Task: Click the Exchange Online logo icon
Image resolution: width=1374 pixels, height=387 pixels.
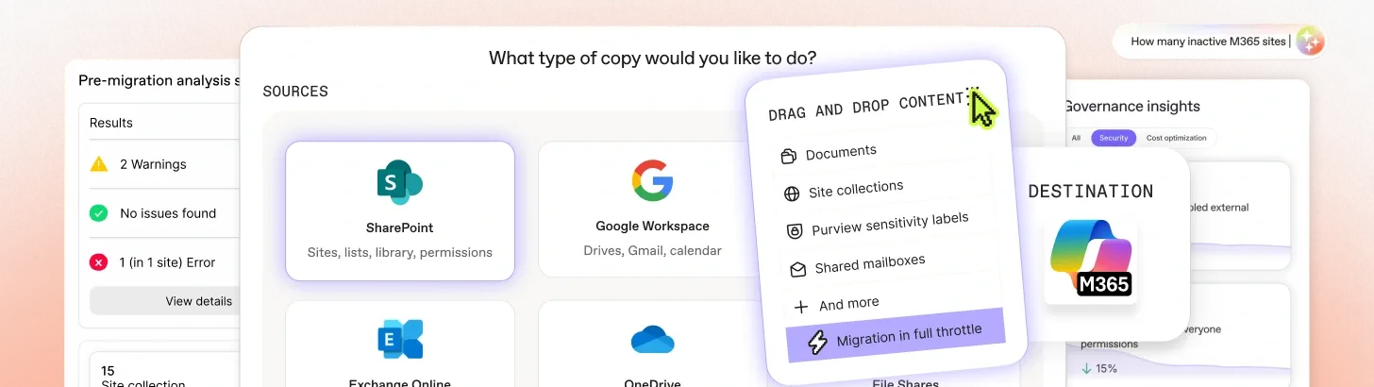Action: click(399, 340)
